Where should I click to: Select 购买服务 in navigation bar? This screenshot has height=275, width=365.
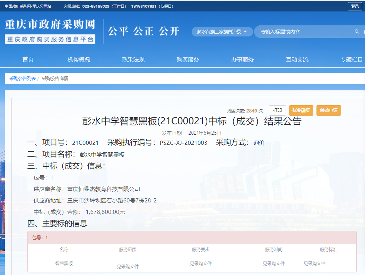click(x=188, y=59)
